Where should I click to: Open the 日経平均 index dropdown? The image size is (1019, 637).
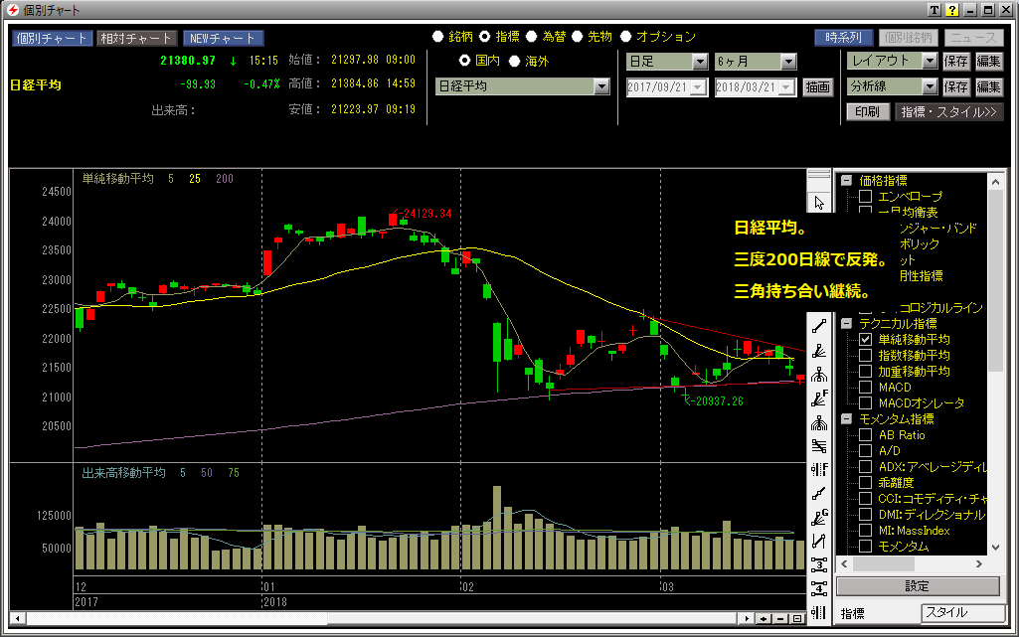[601, 86]
